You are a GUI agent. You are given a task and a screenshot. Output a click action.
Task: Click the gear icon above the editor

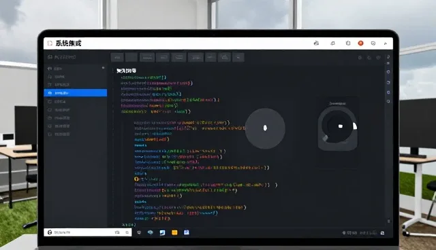point(360,58)
